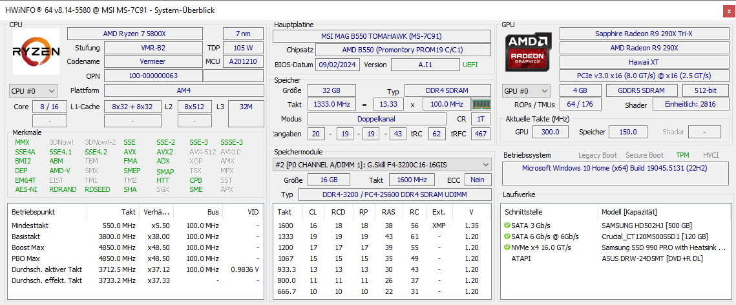Select the Mindesttakt row
The height and width of the screenshot is (305, 736).
pyautogui.click(x=136, y=226)
